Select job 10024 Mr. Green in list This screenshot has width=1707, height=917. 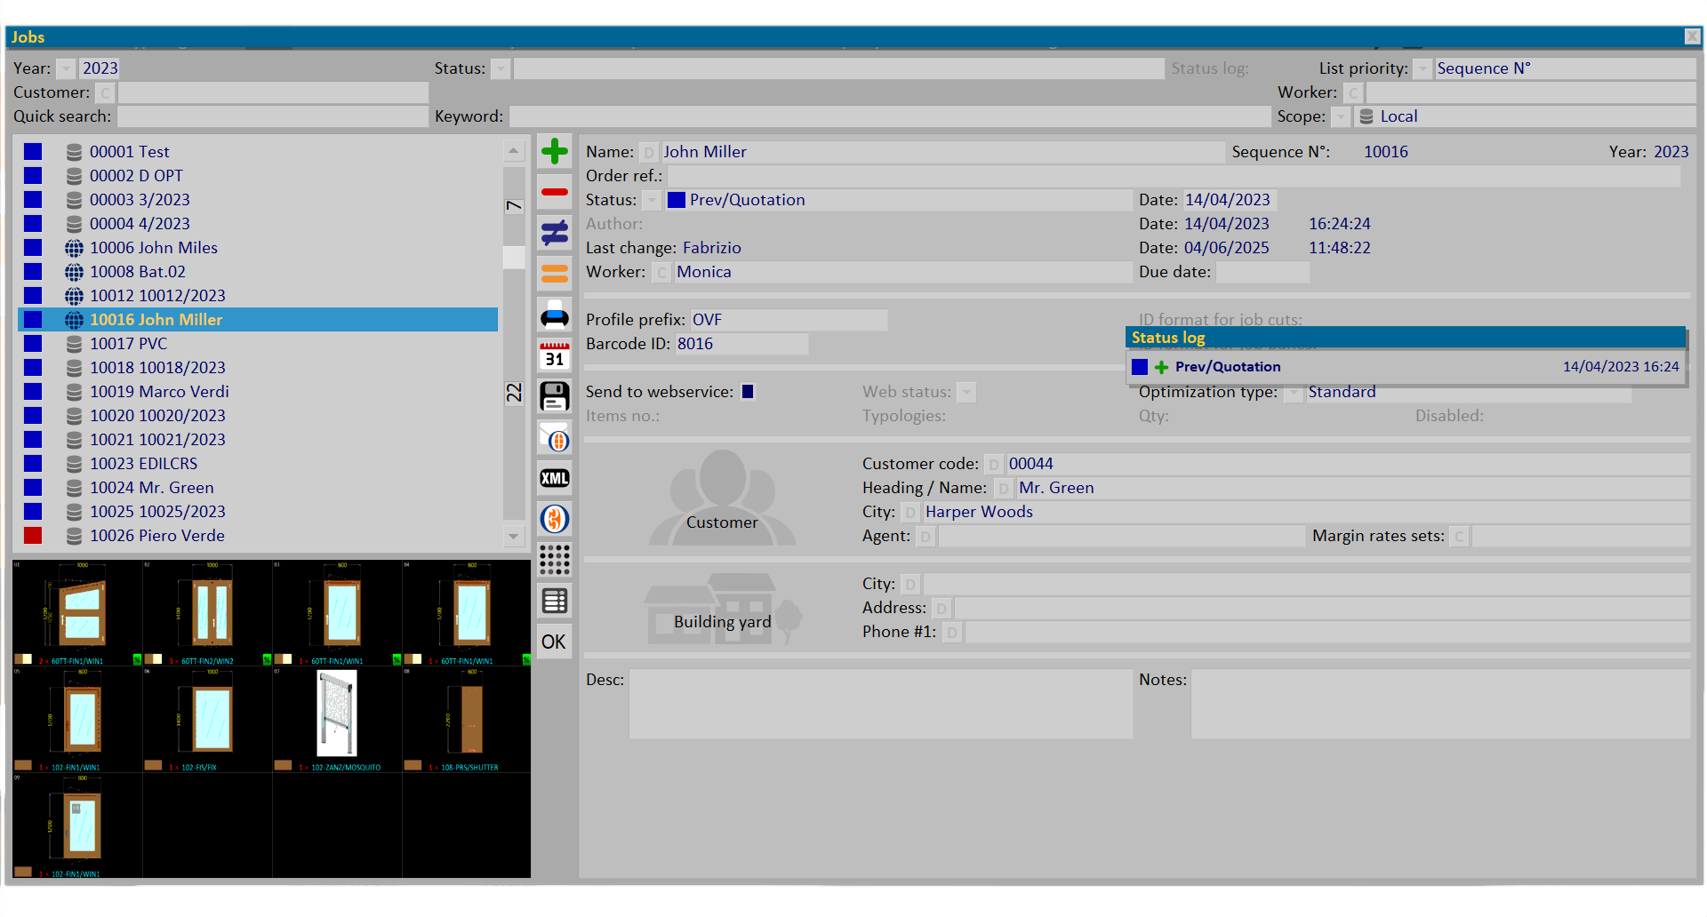click(152, 488)
